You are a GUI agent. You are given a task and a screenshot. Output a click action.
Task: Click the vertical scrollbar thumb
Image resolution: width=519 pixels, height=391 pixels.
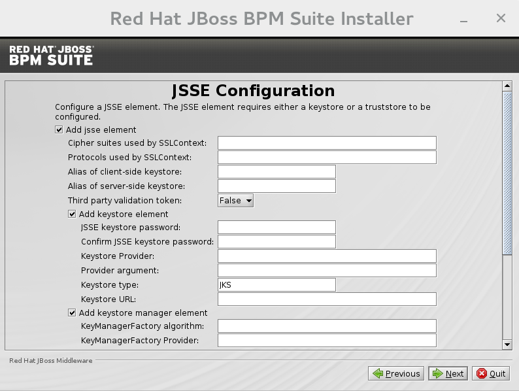[x=507, y=173]
